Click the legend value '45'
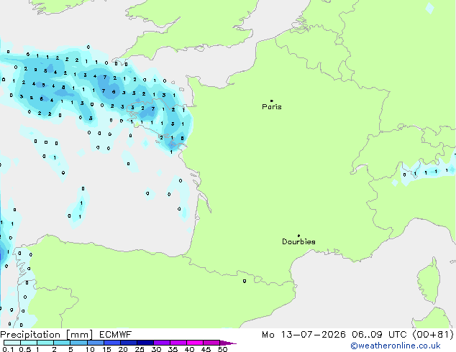 (x=206, y=349)
